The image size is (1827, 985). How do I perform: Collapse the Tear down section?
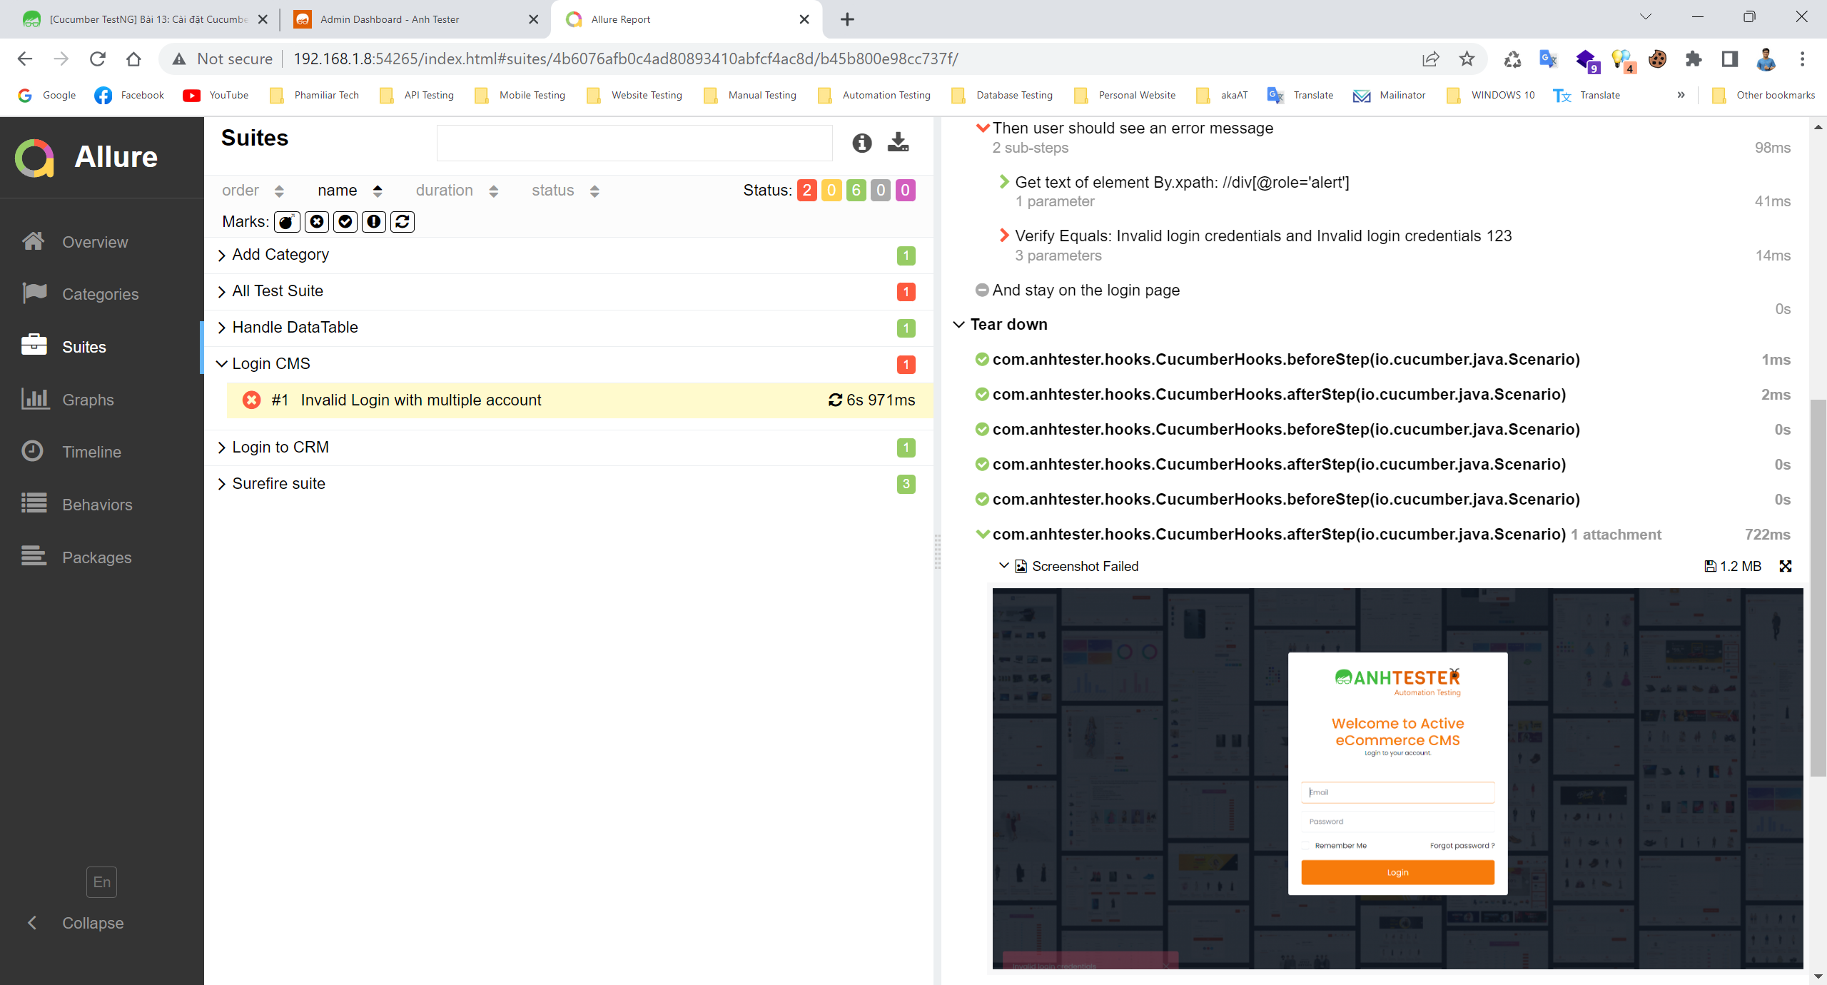click(x=1008, y=325)
